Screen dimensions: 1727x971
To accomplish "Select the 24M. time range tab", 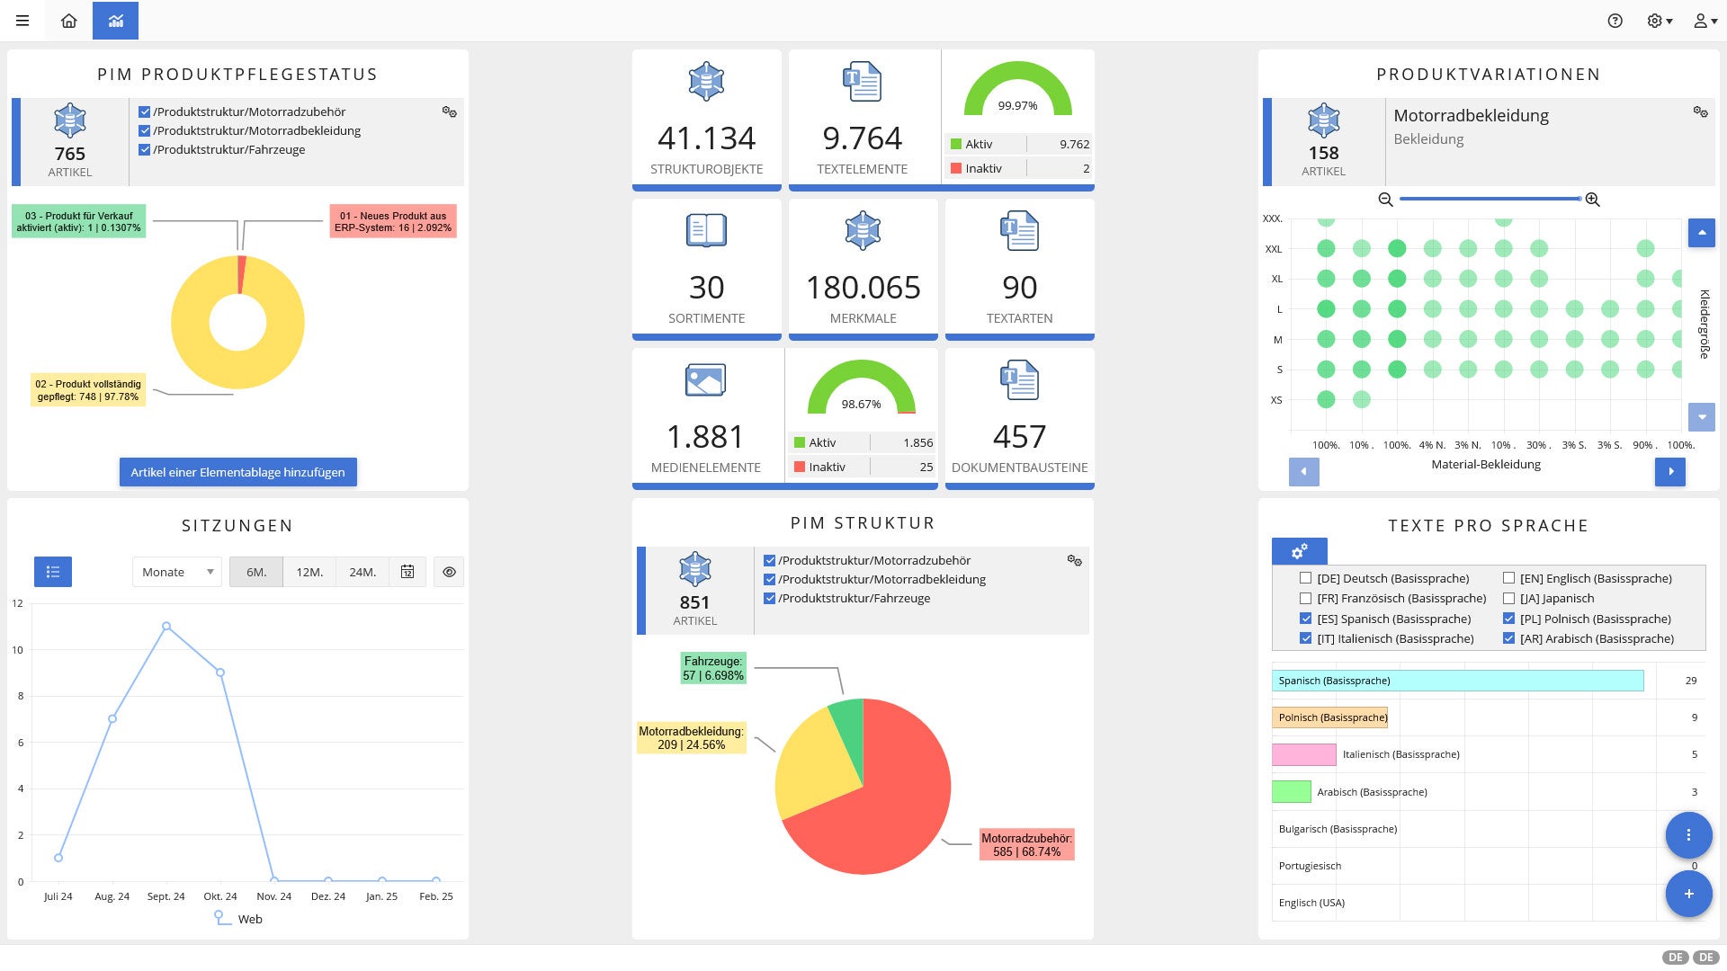I will pos(362,572).
